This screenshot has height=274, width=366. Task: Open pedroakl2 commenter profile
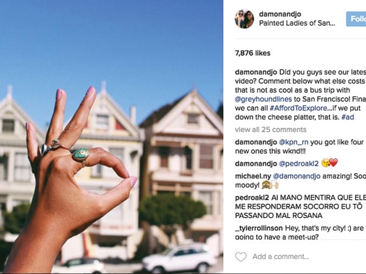[x=252, y=197]
